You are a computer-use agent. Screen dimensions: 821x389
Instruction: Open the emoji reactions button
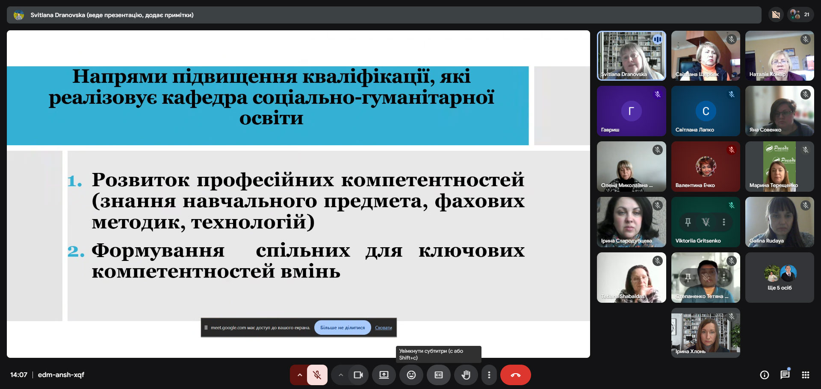click(411, 375)
